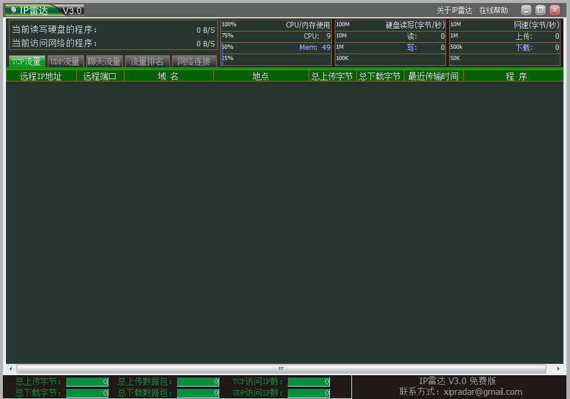Maximize the IP雷达 window

click(x=540, y=10)
